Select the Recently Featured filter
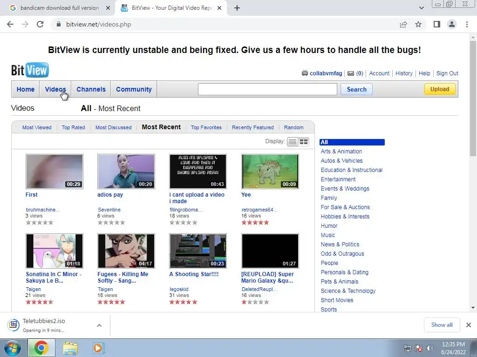 tap(253, 127)
